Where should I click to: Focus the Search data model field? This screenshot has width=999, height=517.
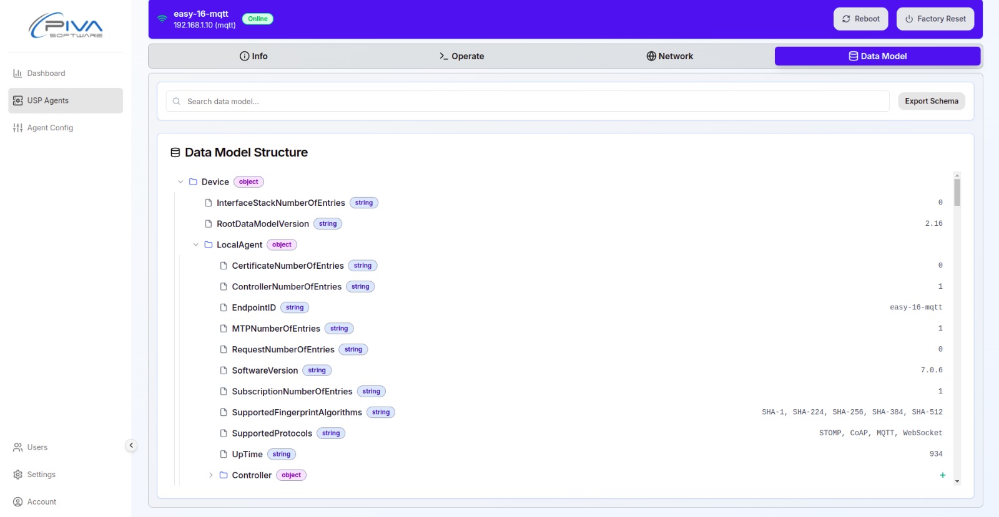528,101
